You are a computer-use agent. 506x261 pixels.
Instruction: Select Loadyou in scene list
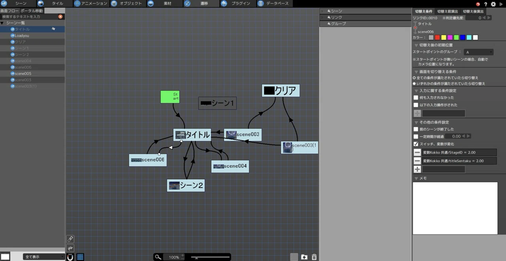[32, 36]
